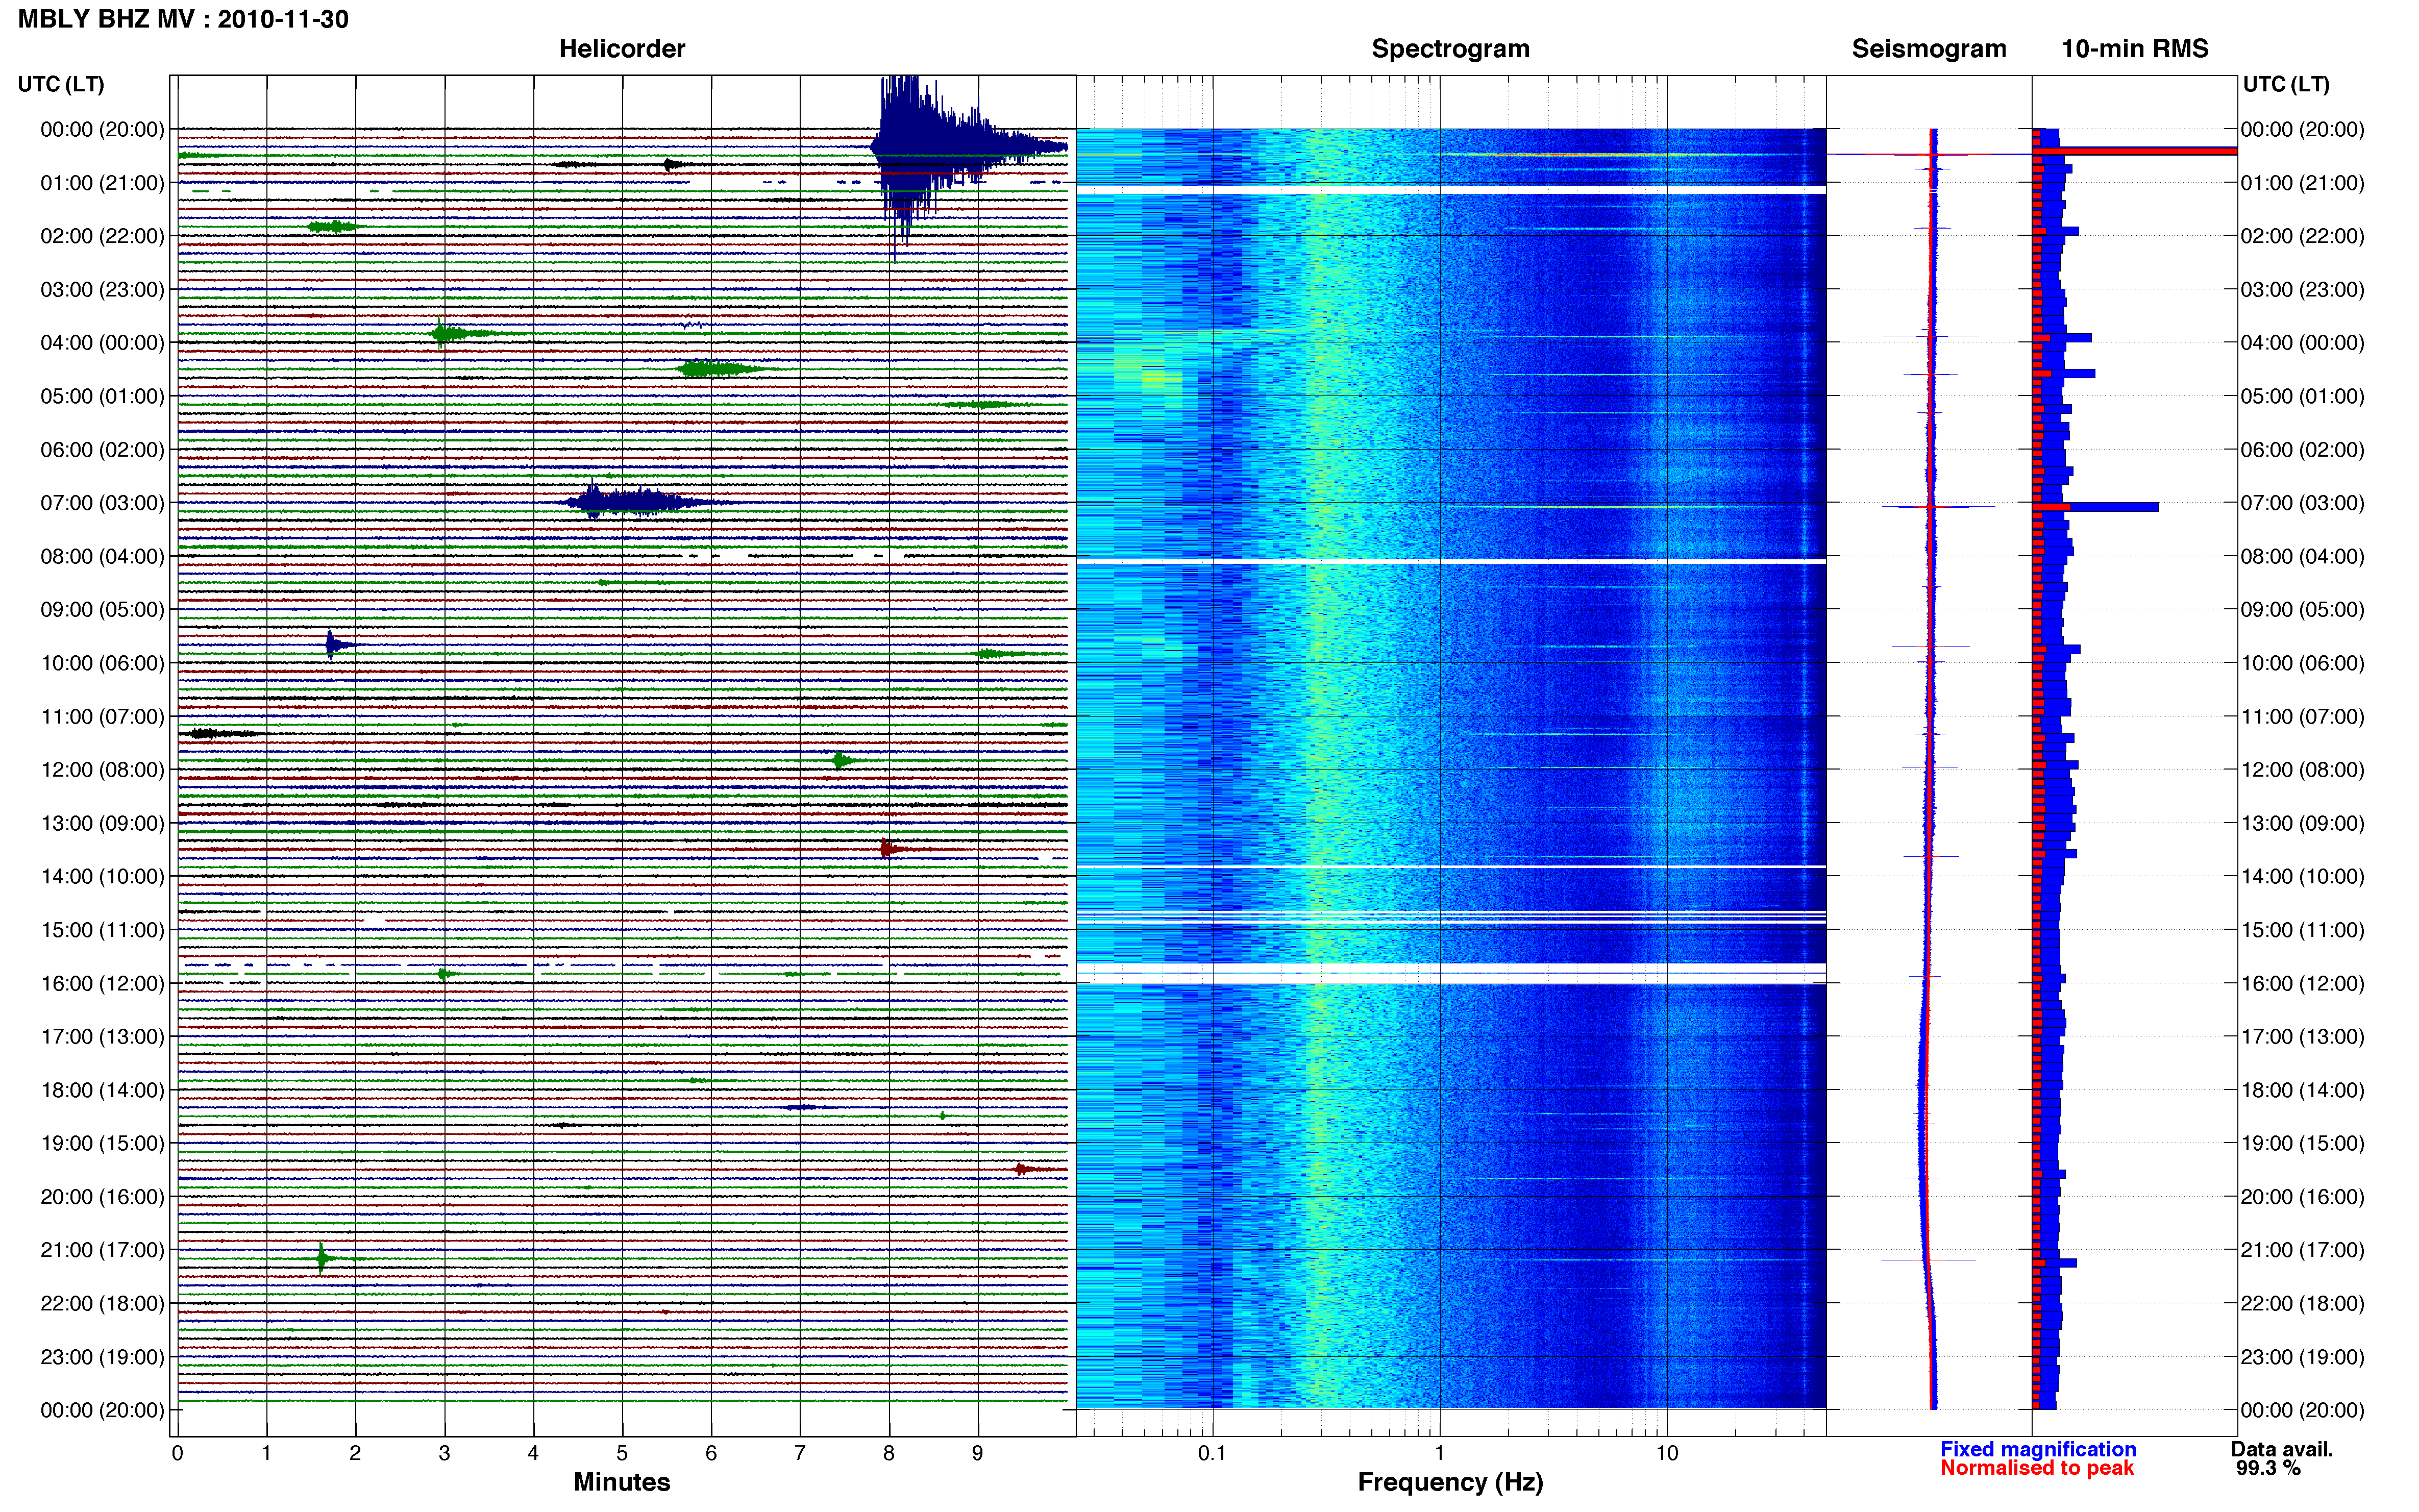Image resolution: width=2419 pixels, height=1512 pixels.
Task: Click the green event near 02:00, minute 1.7
Action: point(333,227)
